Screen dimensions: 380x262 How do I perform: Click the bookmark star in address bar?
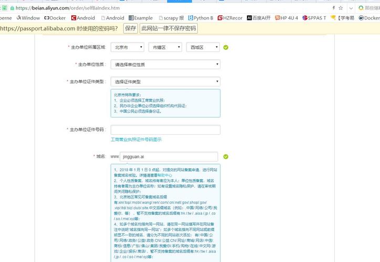(x=341, y=8)
